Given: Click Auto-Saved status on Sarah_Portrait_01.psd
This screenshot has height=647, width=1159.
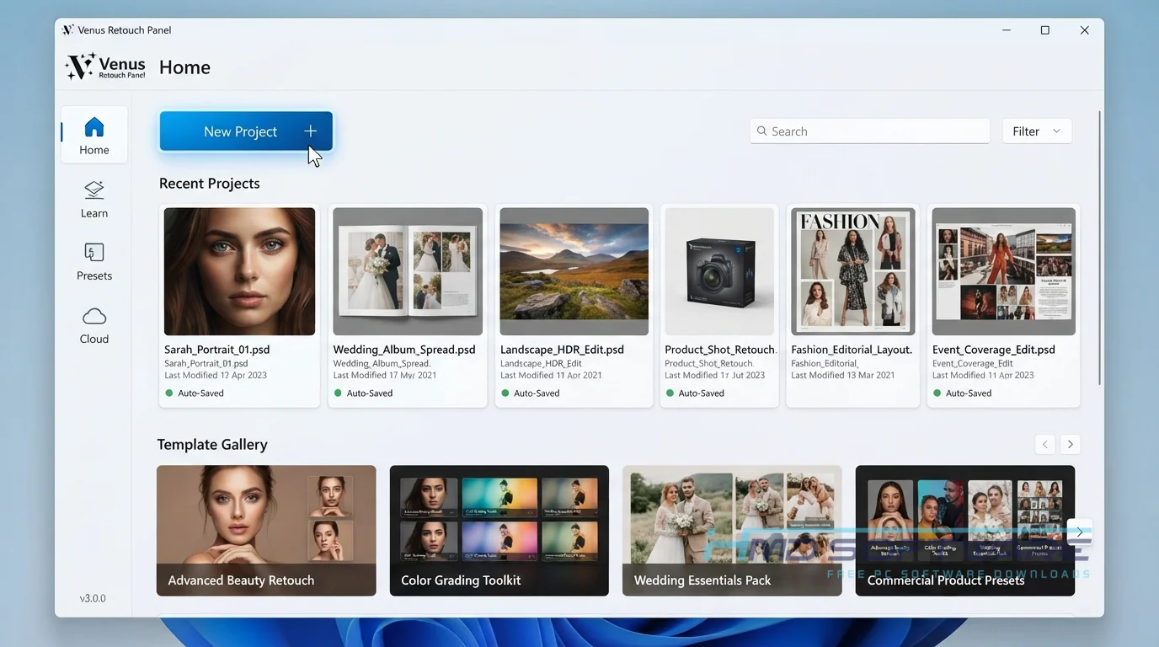Looking at the screenshot, I should coord(195,393).
